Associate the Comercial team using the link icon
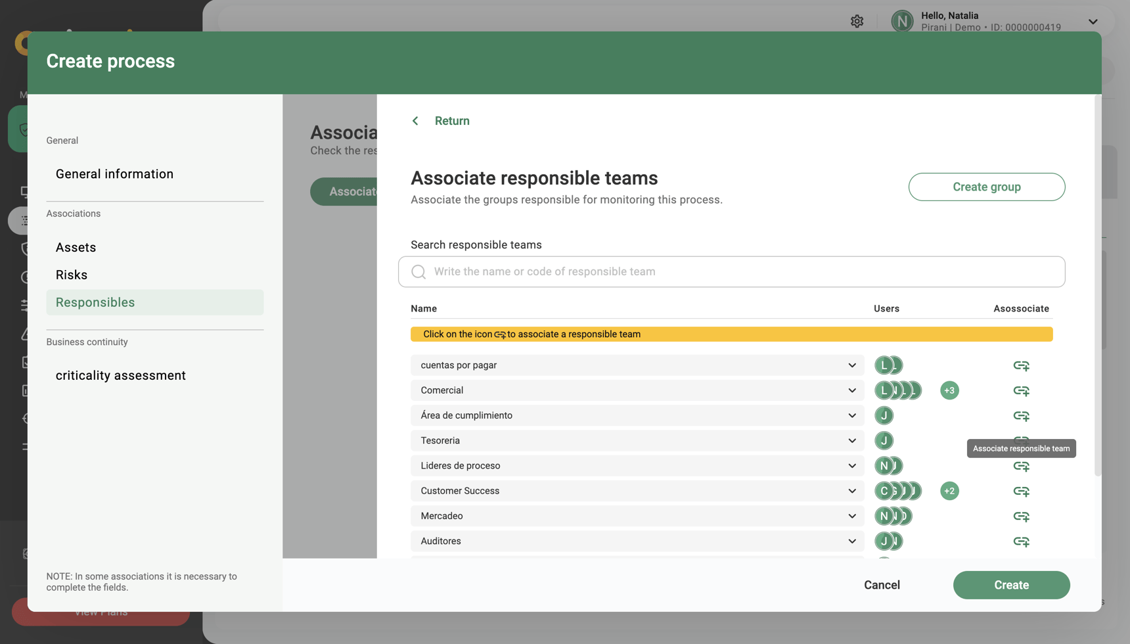The image size is (1130, 644). tap(1021, 390)
